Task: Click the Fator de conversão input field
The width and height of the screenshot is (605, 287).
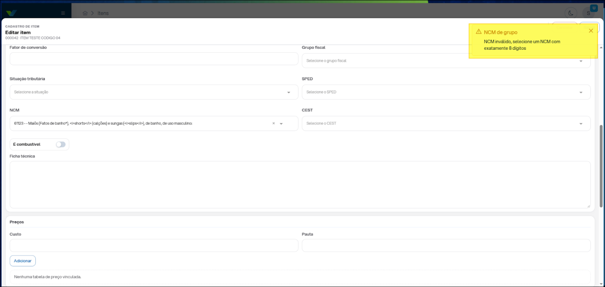Action: 154,59
